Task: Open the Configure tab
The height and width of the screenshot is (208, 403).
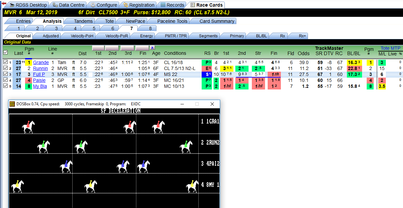Action: (104, 5)
